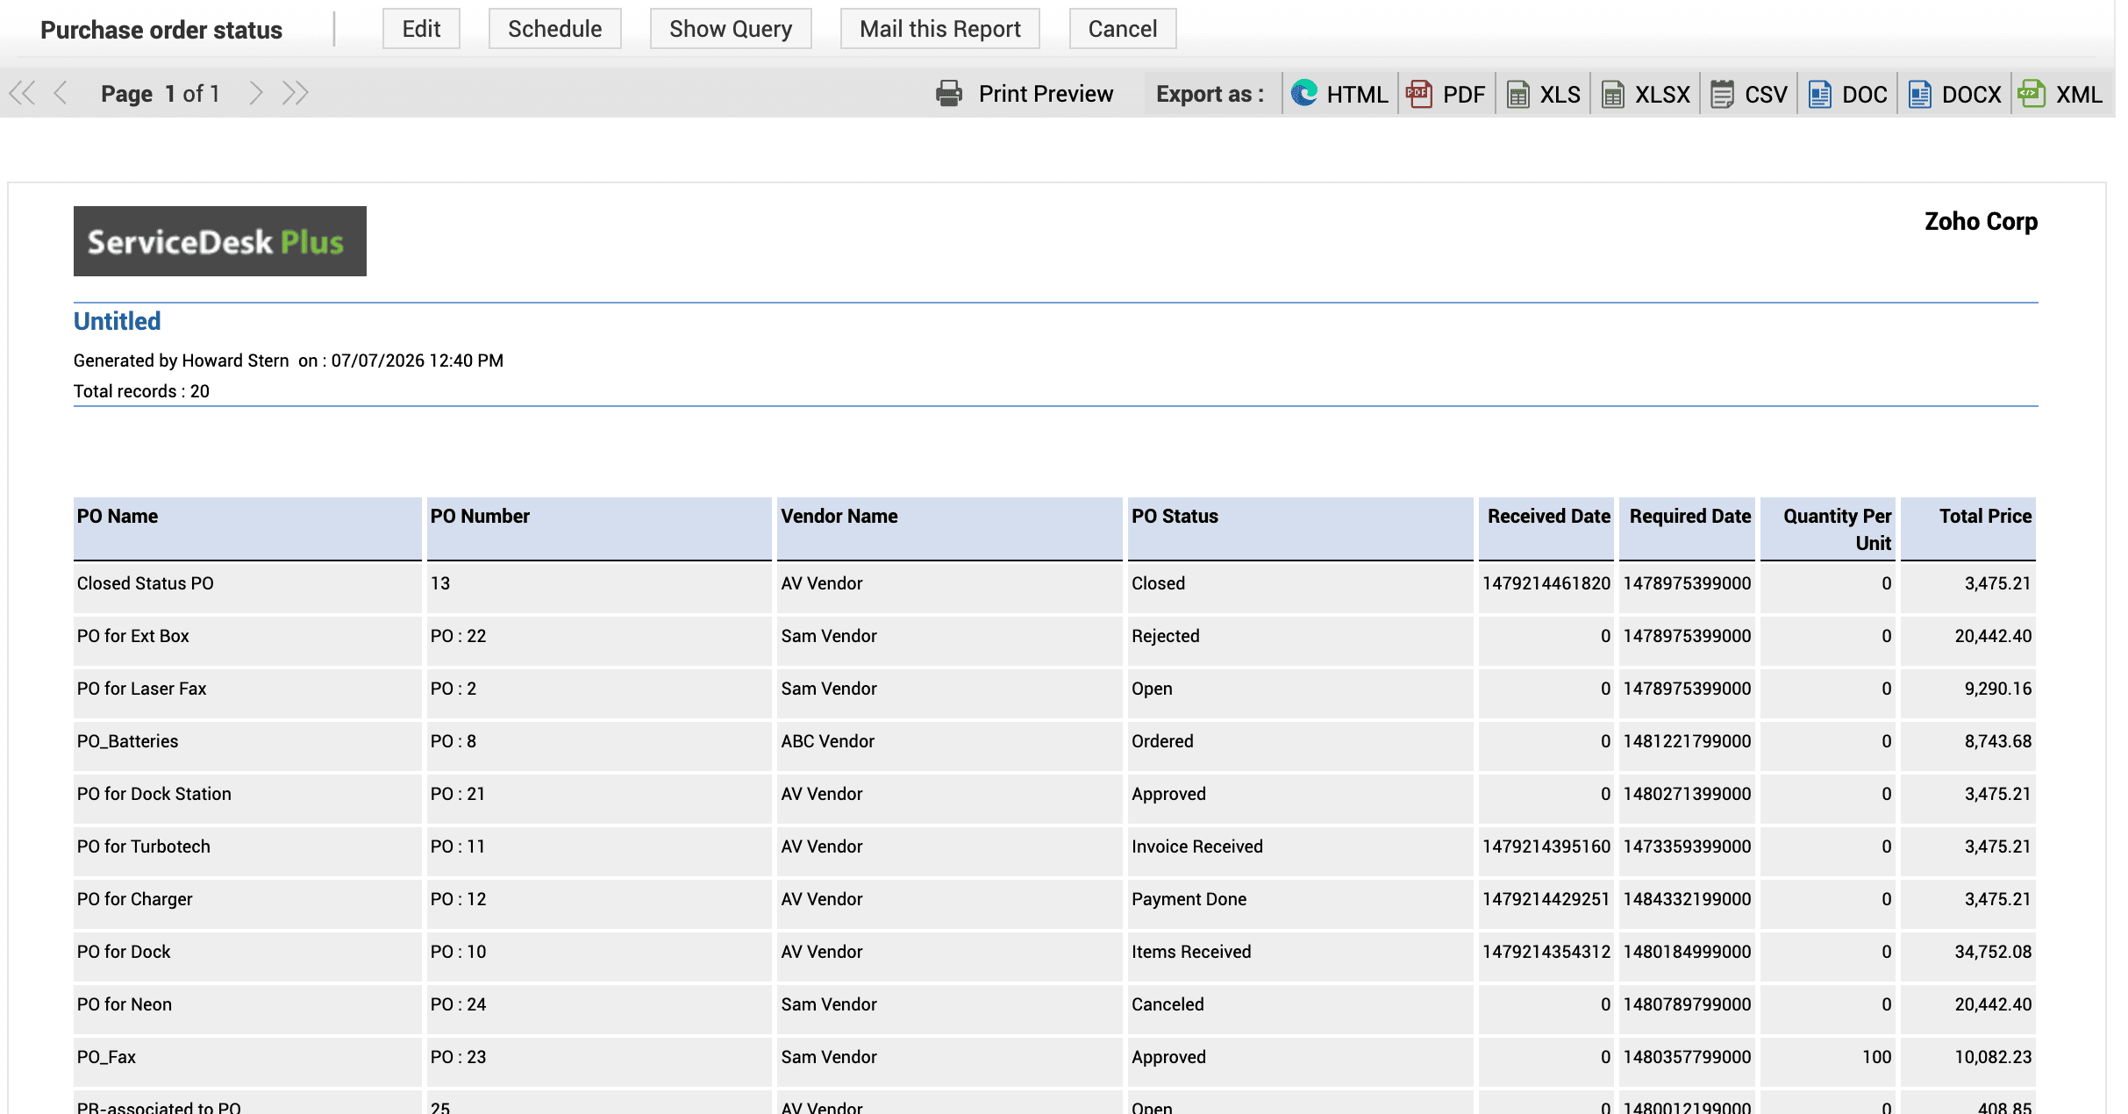This screenshot has height=1114, width=2128.
Task: Click the XLS spreadsheet icon
Action: click(1518, 94)
